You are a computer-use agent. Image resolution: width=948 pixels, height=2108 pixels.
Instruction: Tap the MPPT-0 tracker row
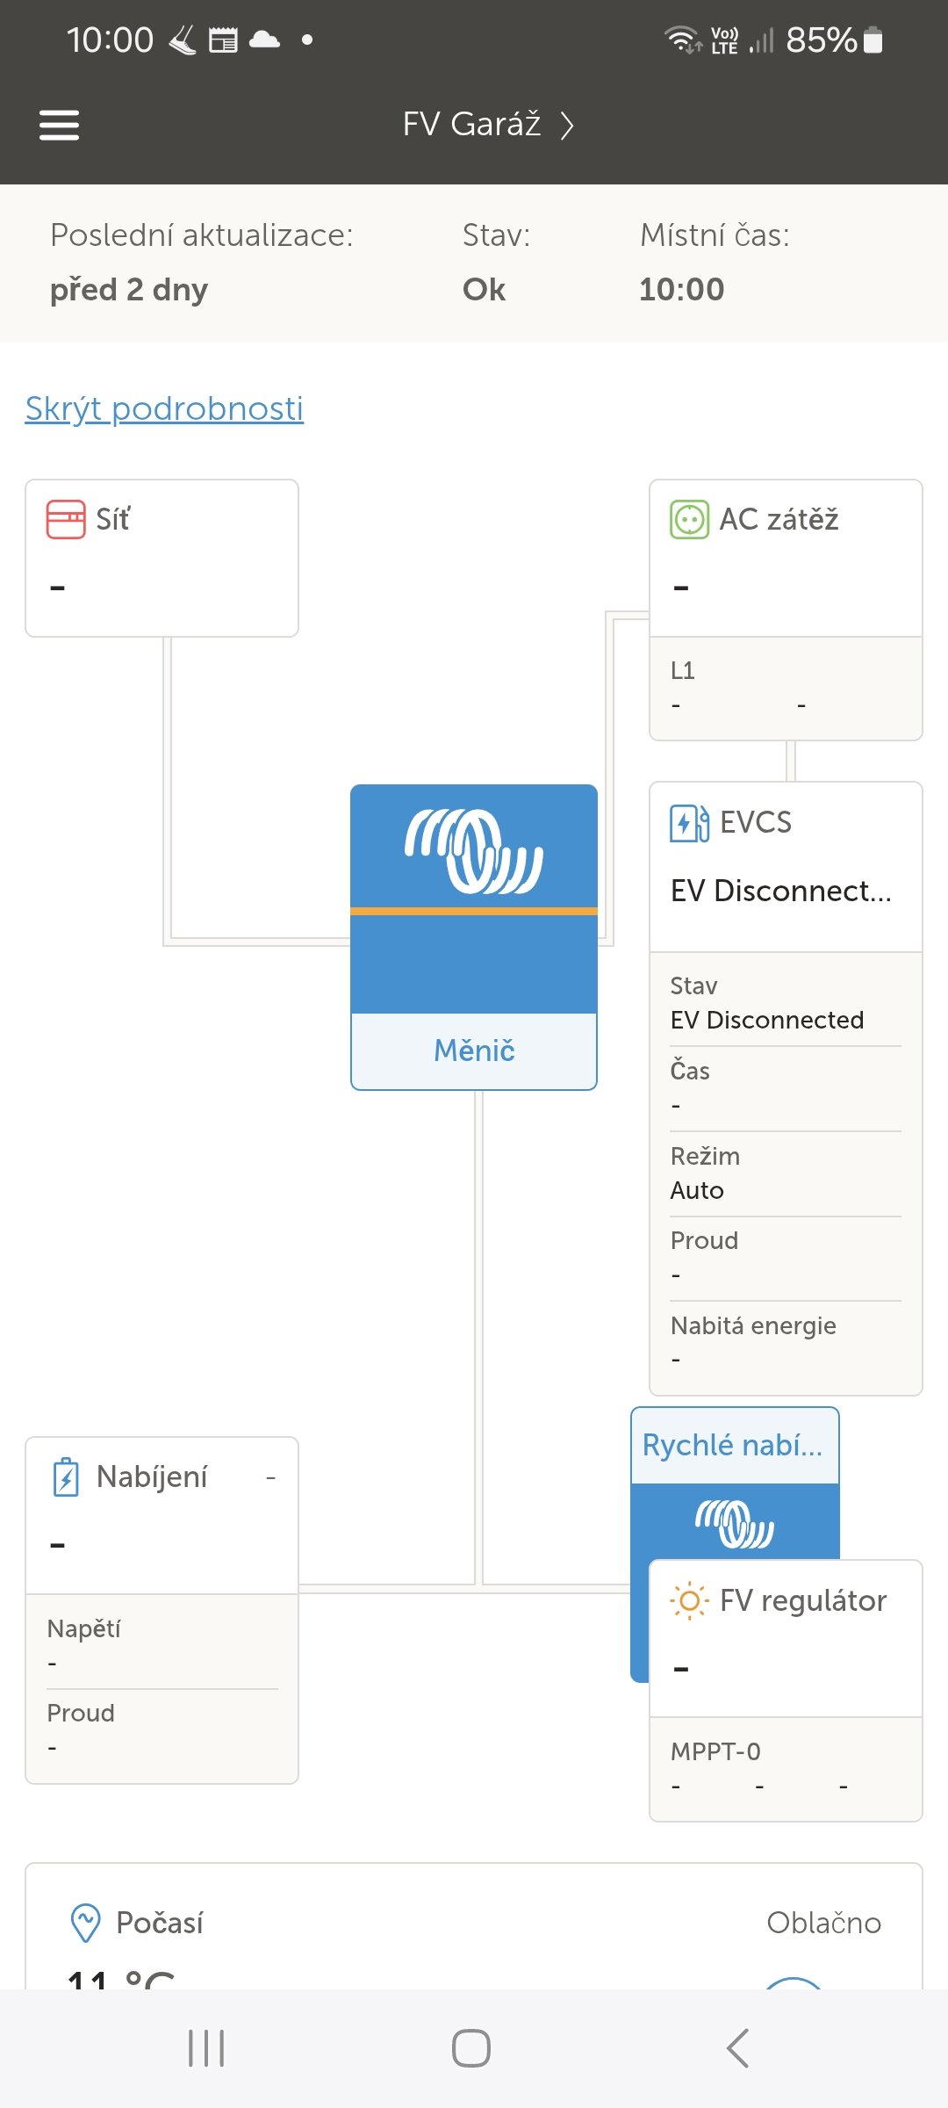pos(786,1769)
